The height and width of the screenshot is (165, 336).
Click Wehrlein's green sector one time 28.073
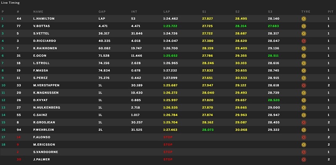click(x=207, y=130)
